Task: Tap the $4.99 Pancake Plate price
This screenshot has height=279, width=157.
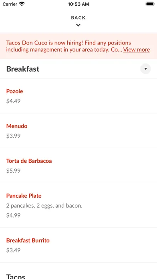Action: 13,216
